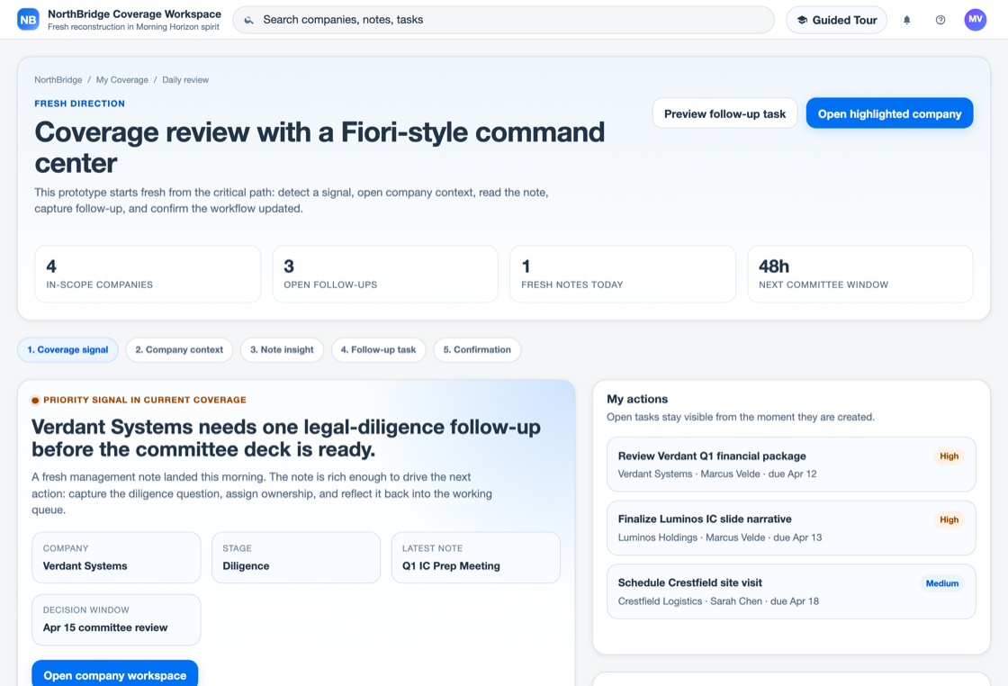Open Schedule Crestfield site visit task

[x=791, y=591]
